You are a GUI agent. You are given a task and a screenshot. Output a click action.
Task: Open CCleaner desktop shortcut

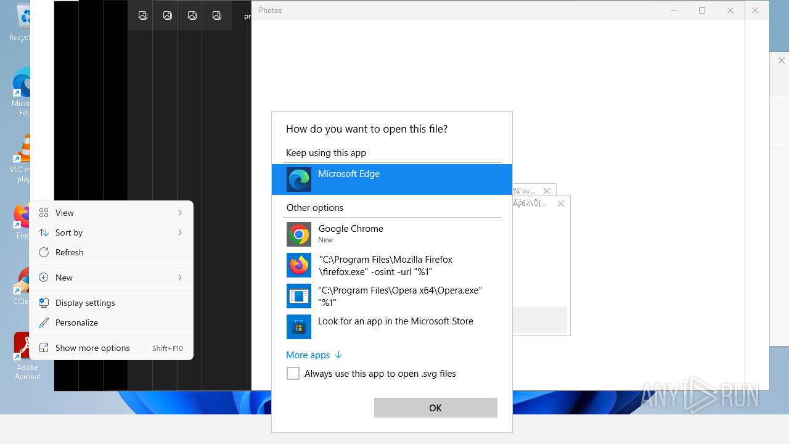[22, 287]
